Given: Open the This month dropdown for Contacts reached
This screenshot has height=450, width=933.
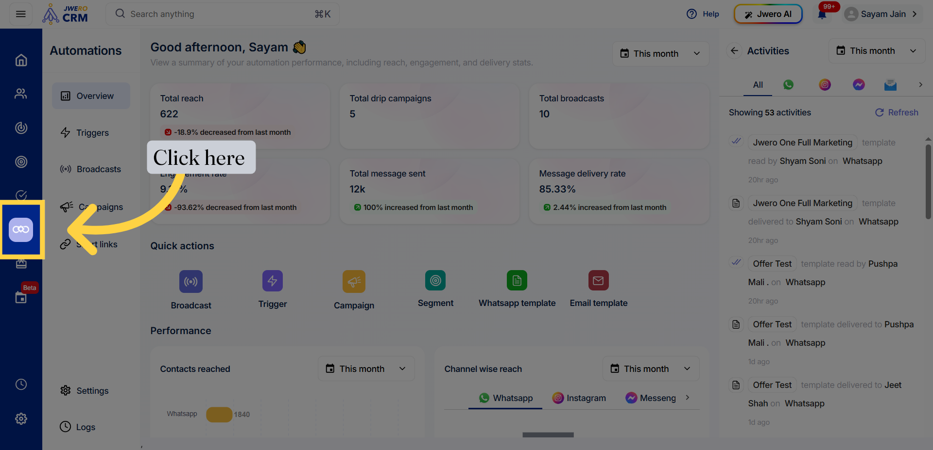Looking at the screenshot, I should click(366, 369).
